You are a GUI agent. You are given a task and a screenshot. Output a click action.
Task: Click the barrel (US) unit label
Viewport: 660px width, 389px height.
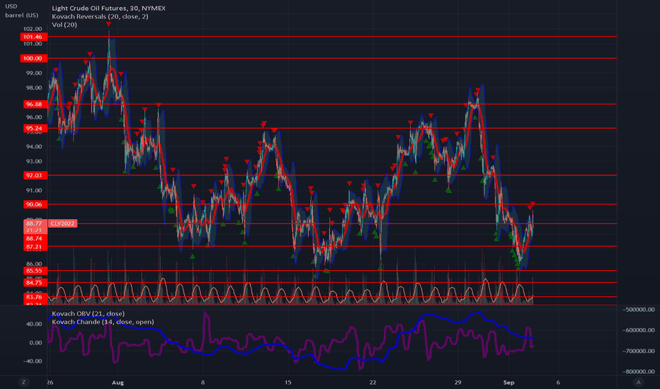point(21,15)
